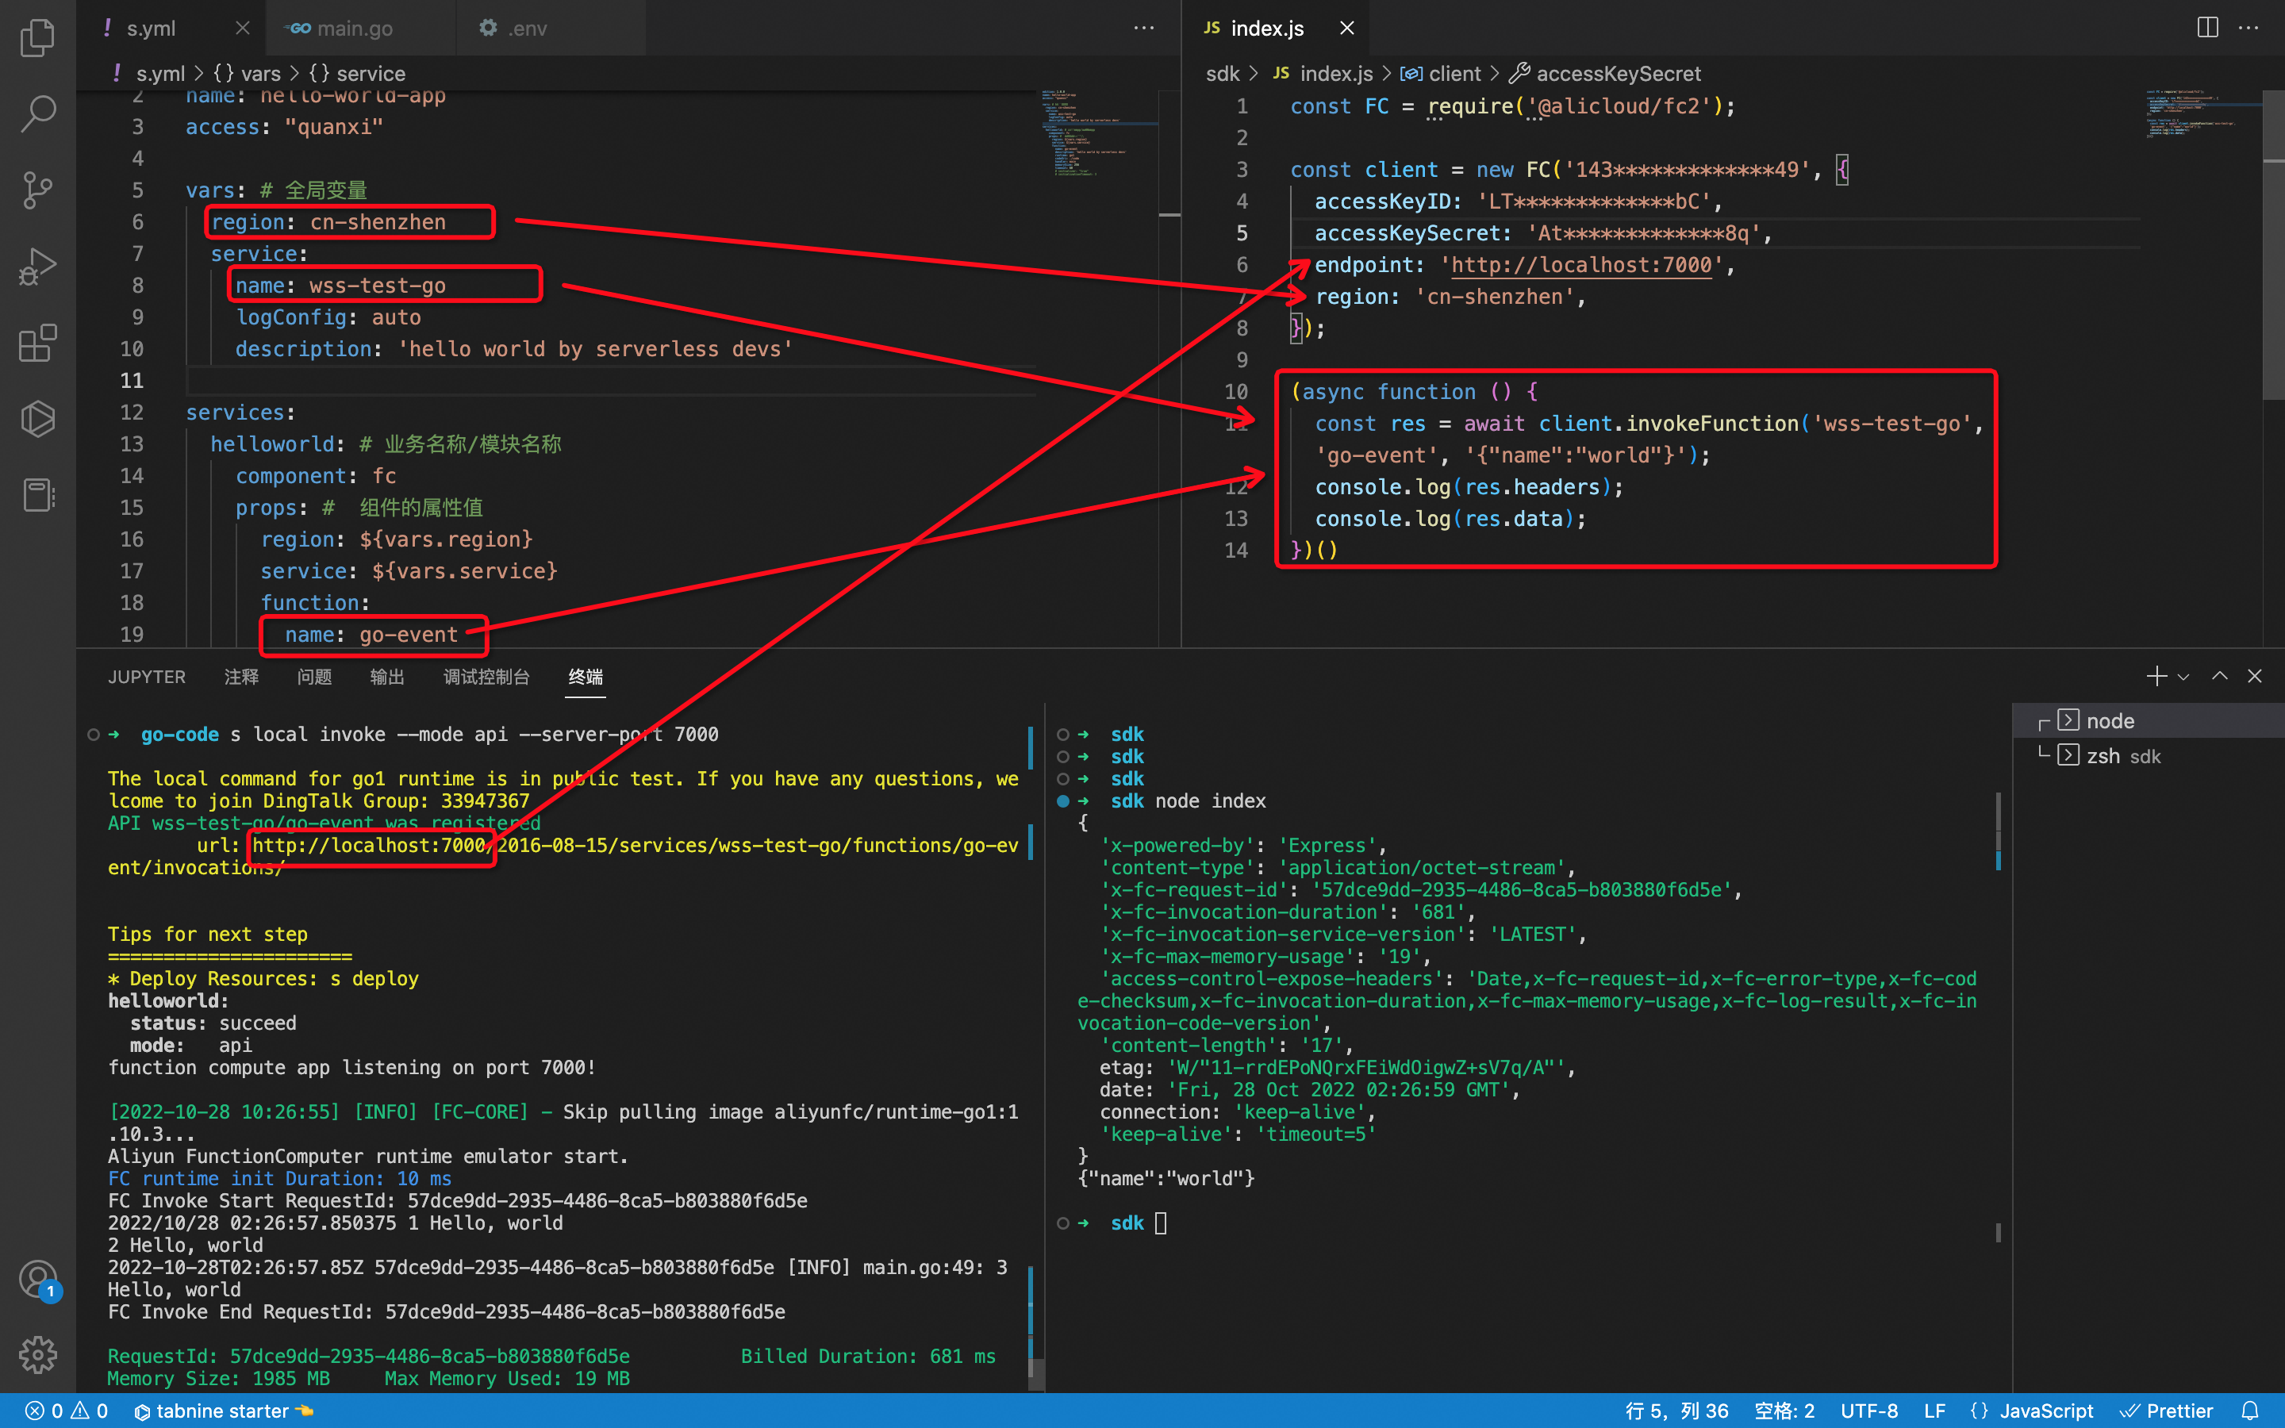
Task: Change UTF-8 encoding in status bar
Action: point(1868,1411)
